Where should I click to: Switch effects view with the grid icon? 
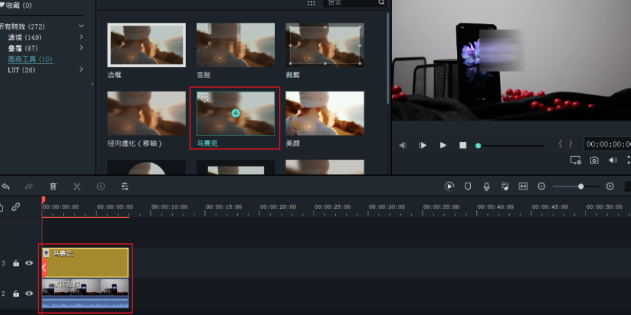pos(311,3)
